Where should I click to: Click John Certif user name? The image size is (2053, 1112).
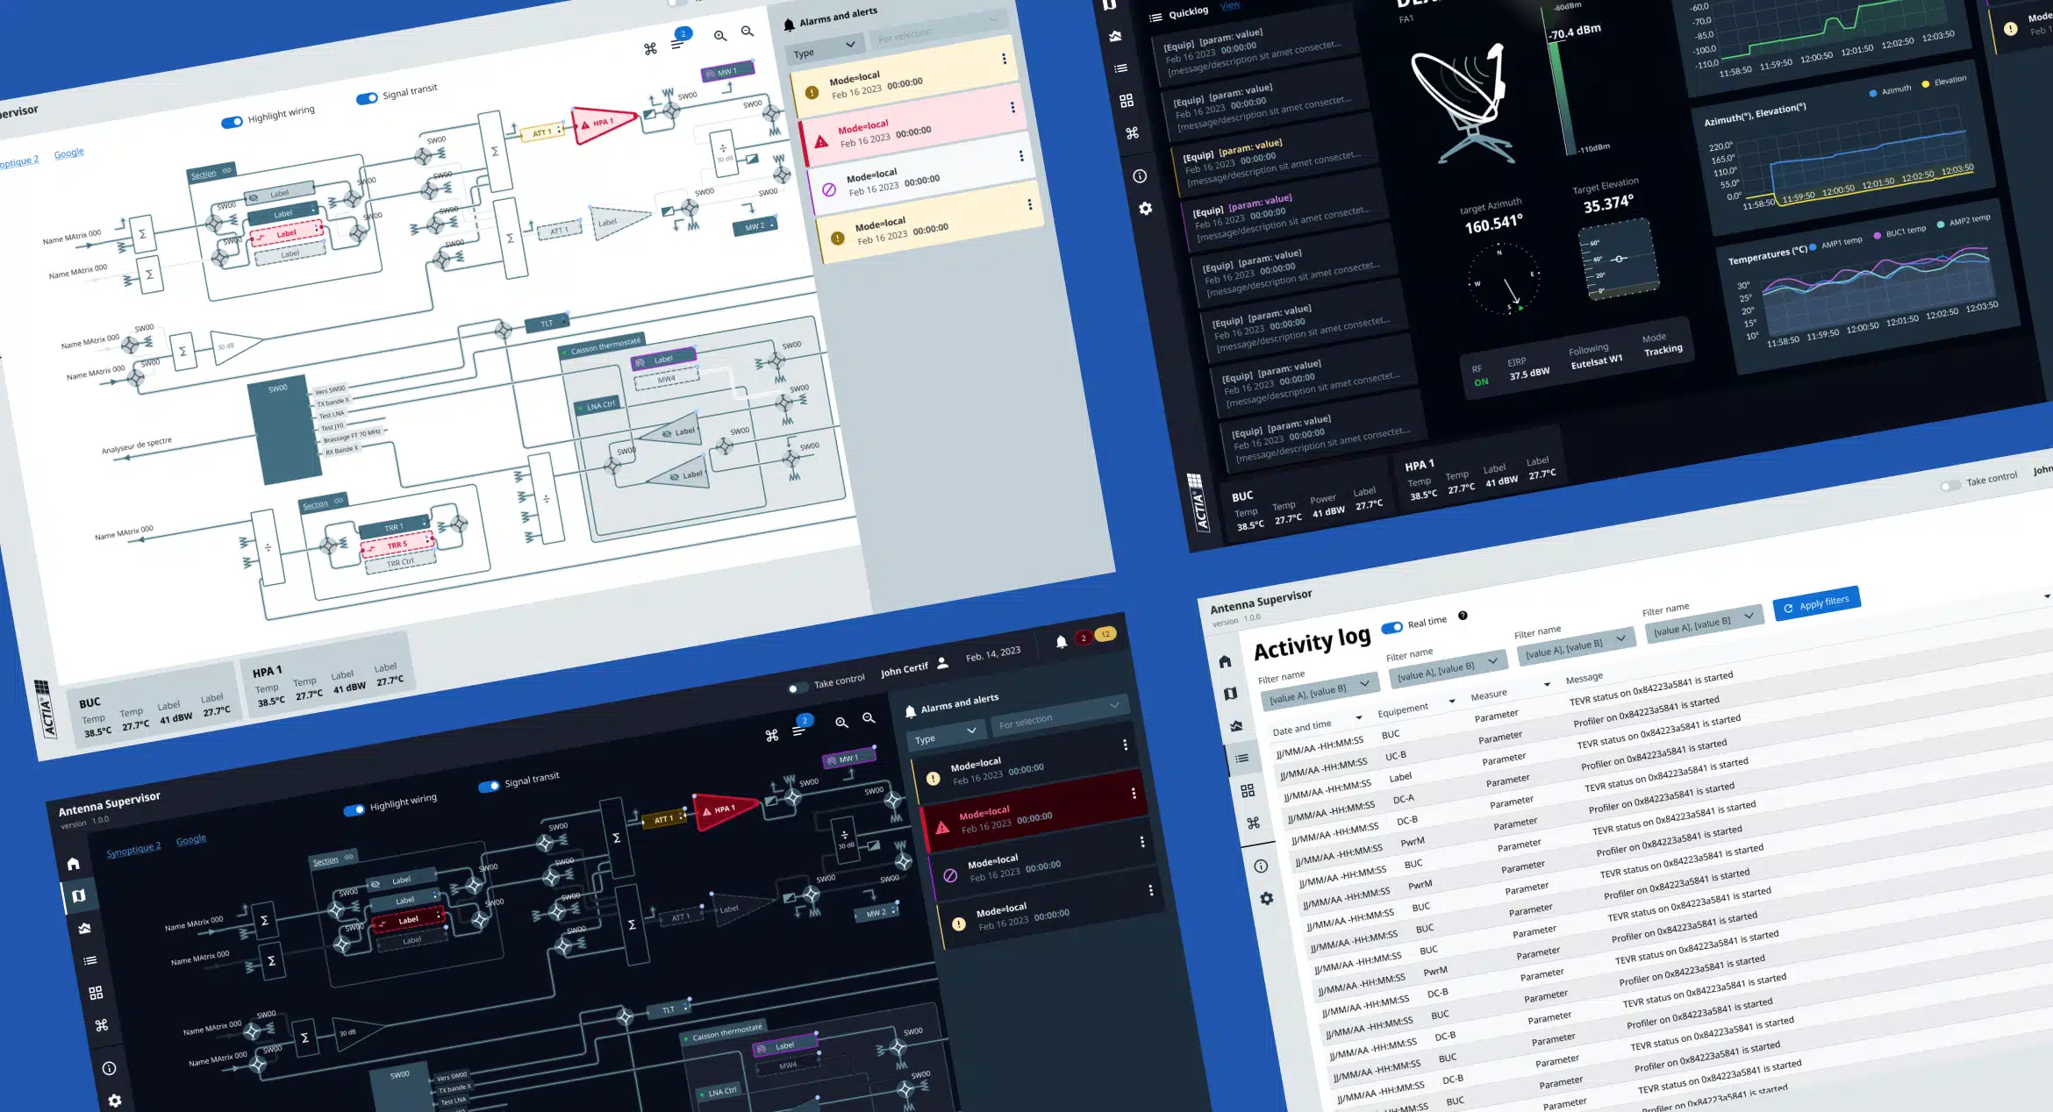click(905, 669)
